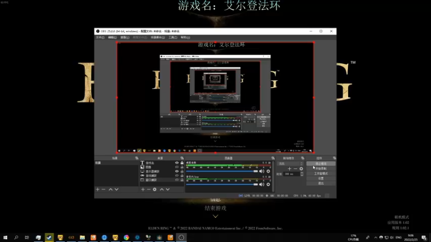Move the scene down in Scenes dock
Image resolution: width=431 pixels, height=242 pixels.
[116, 189]
